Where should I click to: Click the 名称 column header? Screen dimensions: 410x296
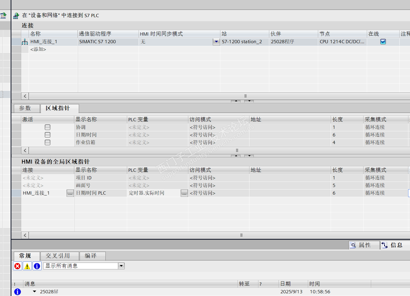pos(53,34)
